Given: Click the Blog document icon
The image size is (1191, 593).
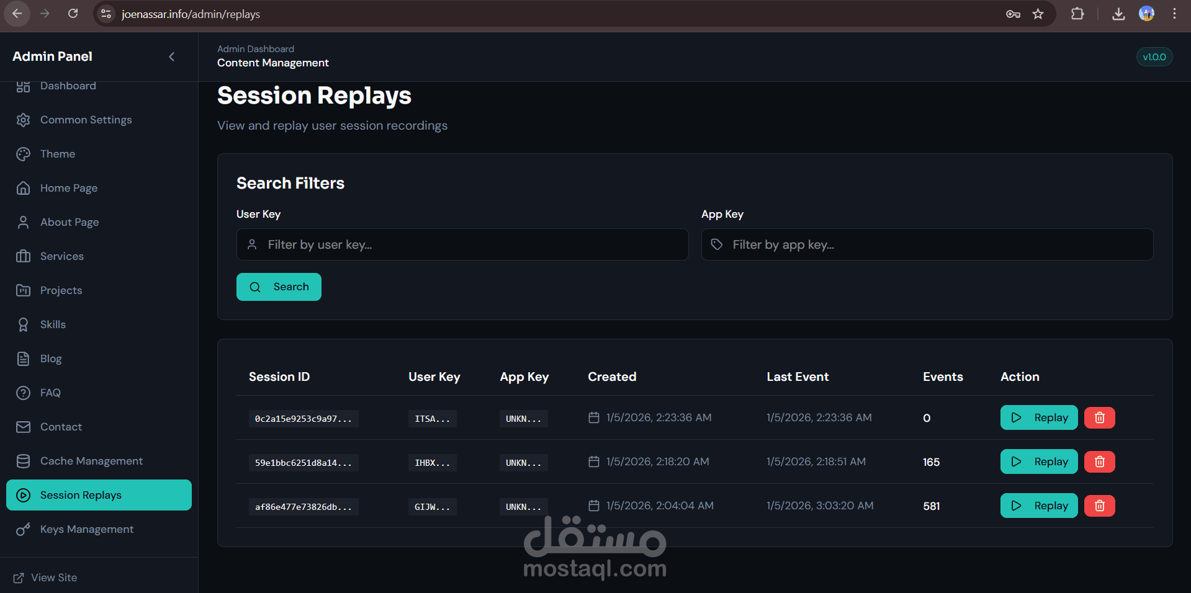Looking at the screenshot, I should tap(23, 359).
